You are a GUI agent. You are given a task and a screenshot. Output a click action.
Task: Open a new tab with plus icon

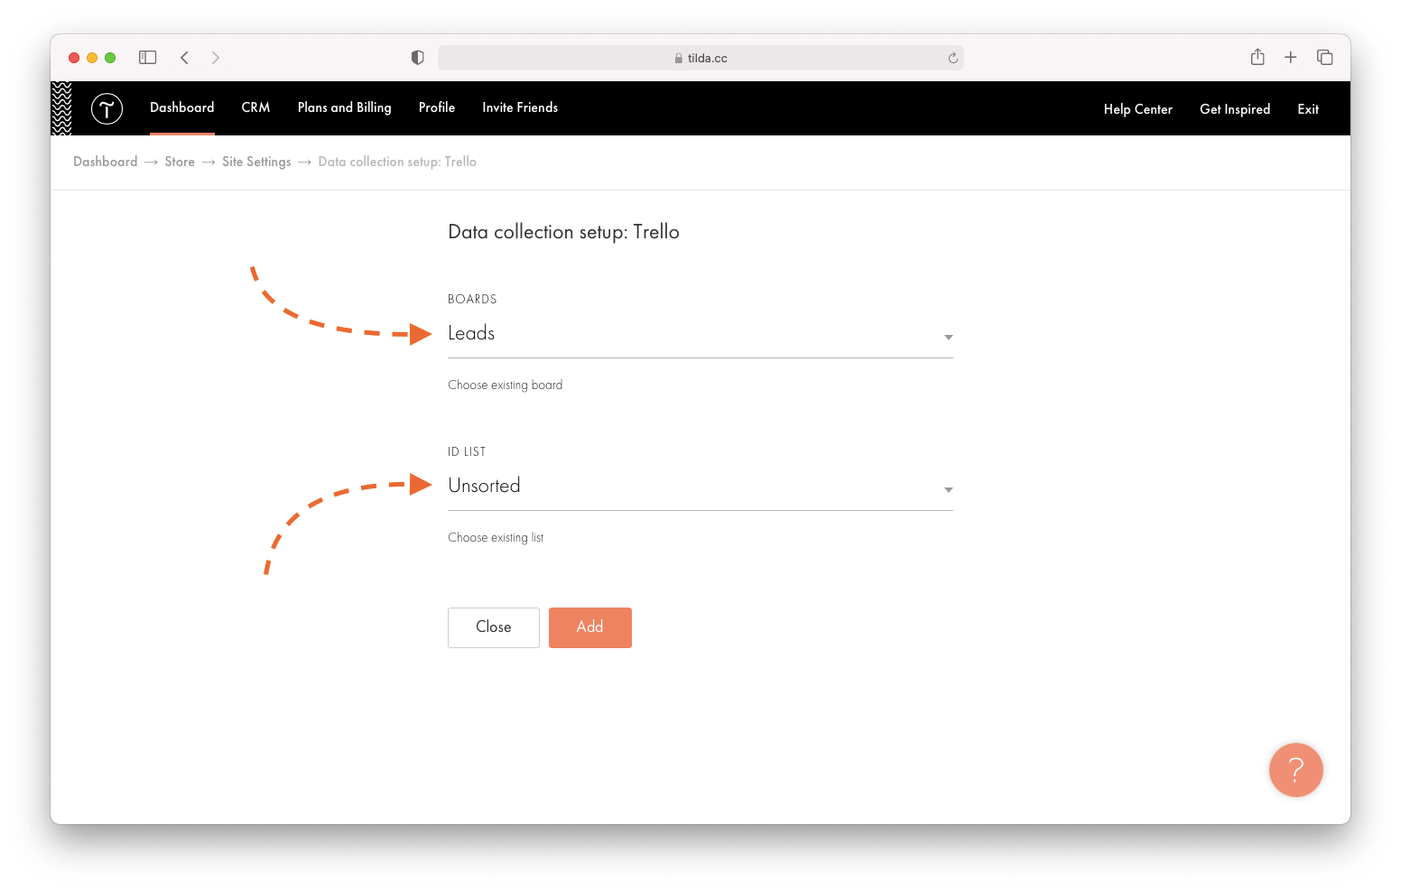tap(1291, 57)
